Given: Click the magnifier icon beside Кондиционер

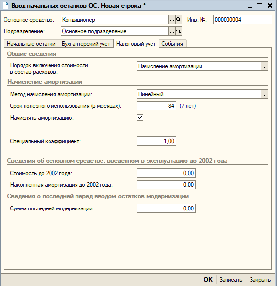Looking at the screenshot, I should tap(179, 20).
